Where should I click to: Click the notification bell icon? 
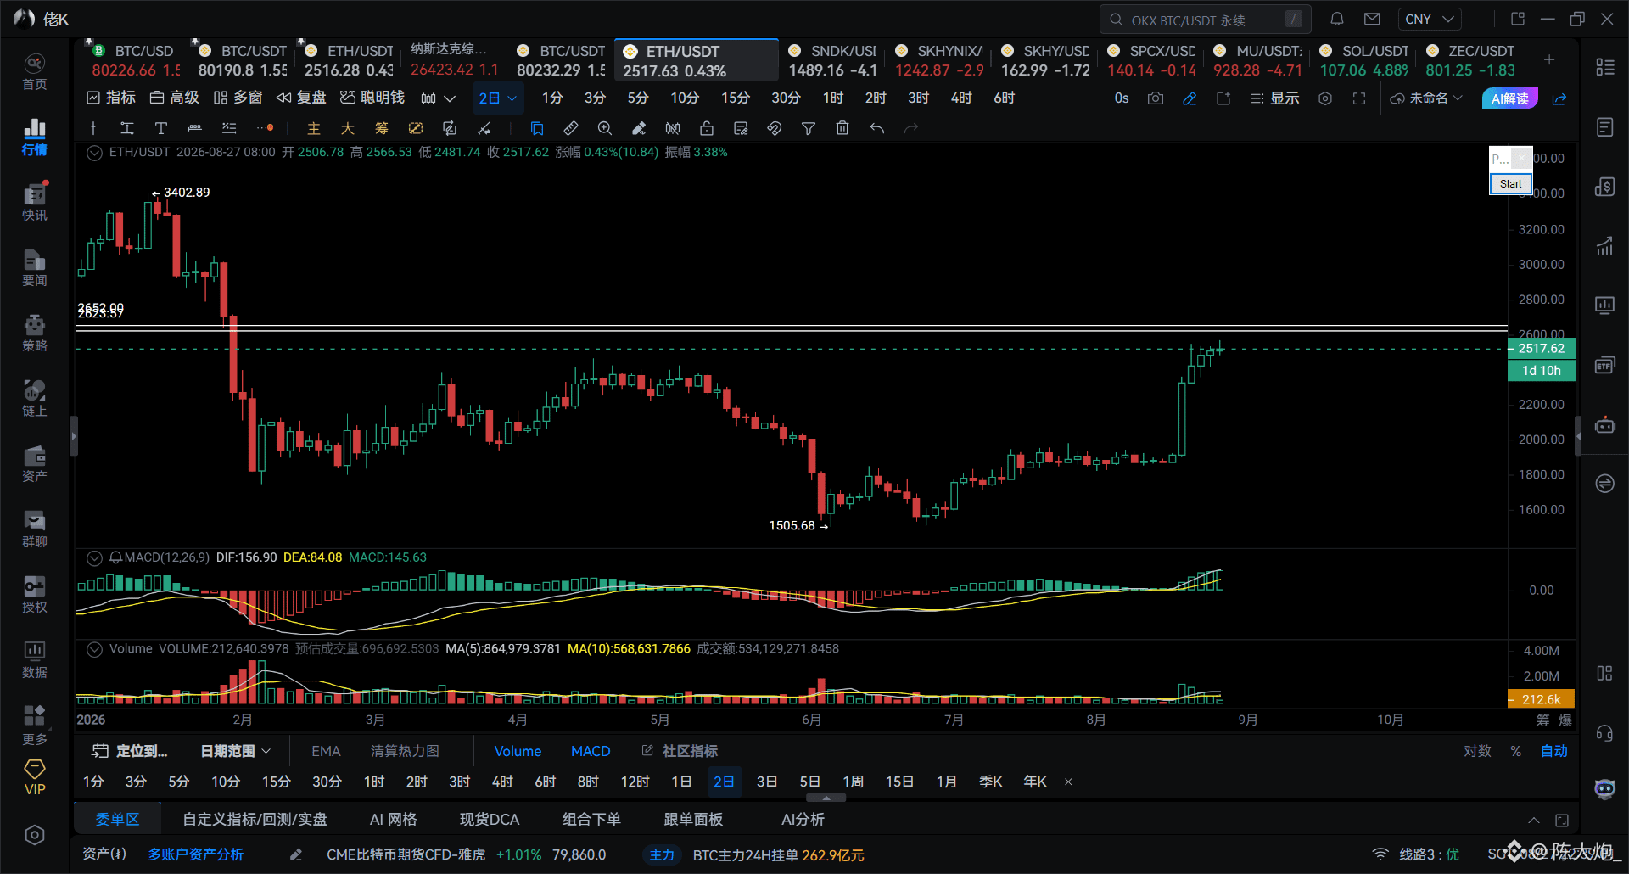click(1337, 19)
